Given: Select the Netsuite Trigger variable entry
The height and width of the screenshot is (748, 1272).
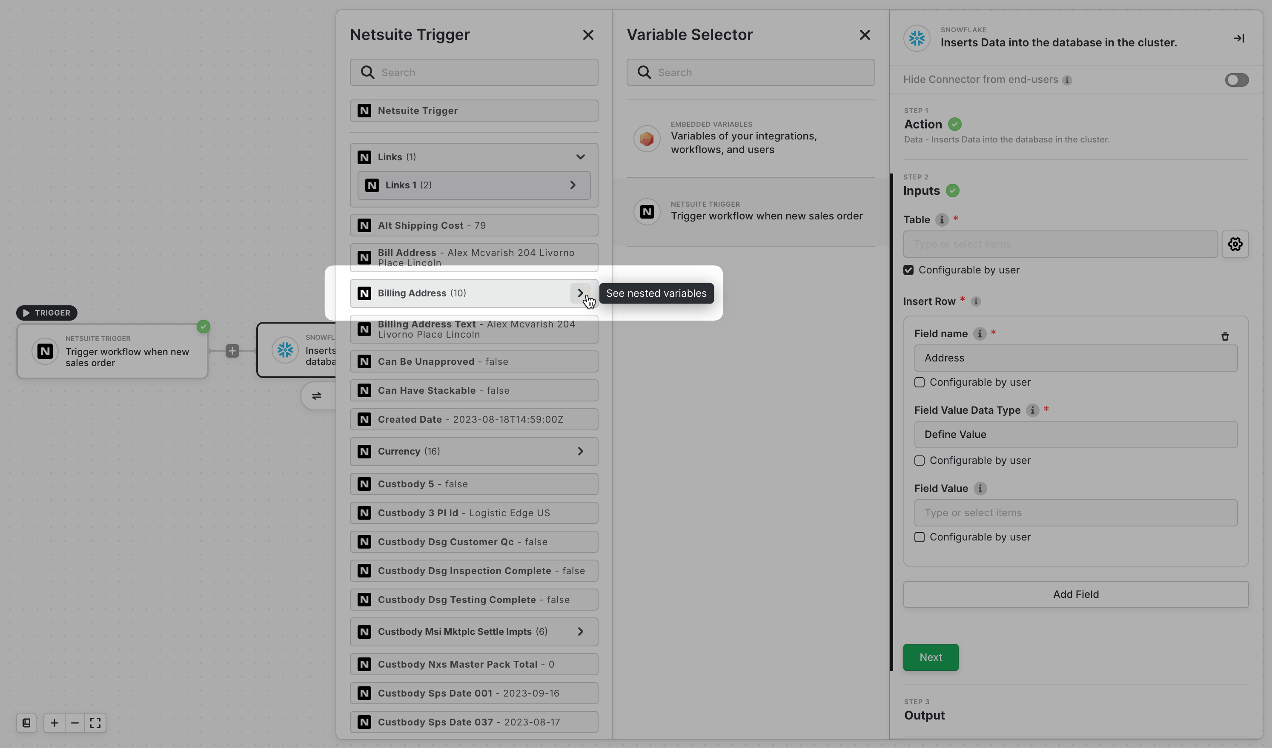Looking at the screenshot, I should (x=750, y=211).
